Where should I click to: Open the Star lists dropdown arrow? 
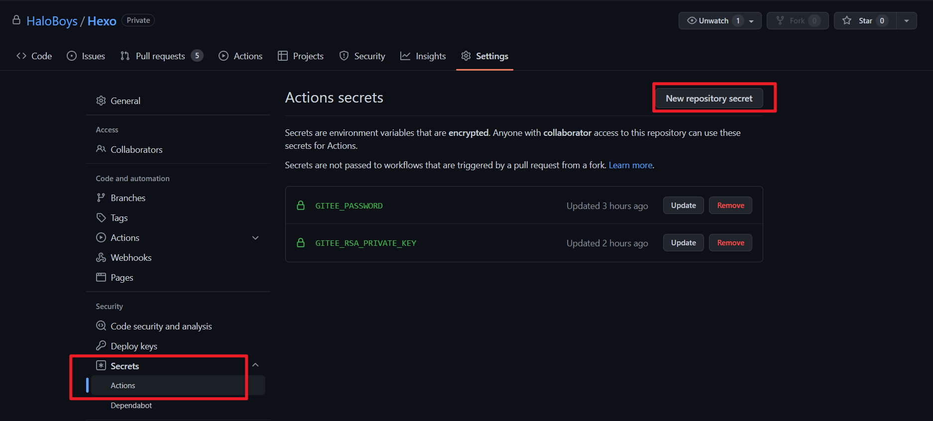point(907,21)
